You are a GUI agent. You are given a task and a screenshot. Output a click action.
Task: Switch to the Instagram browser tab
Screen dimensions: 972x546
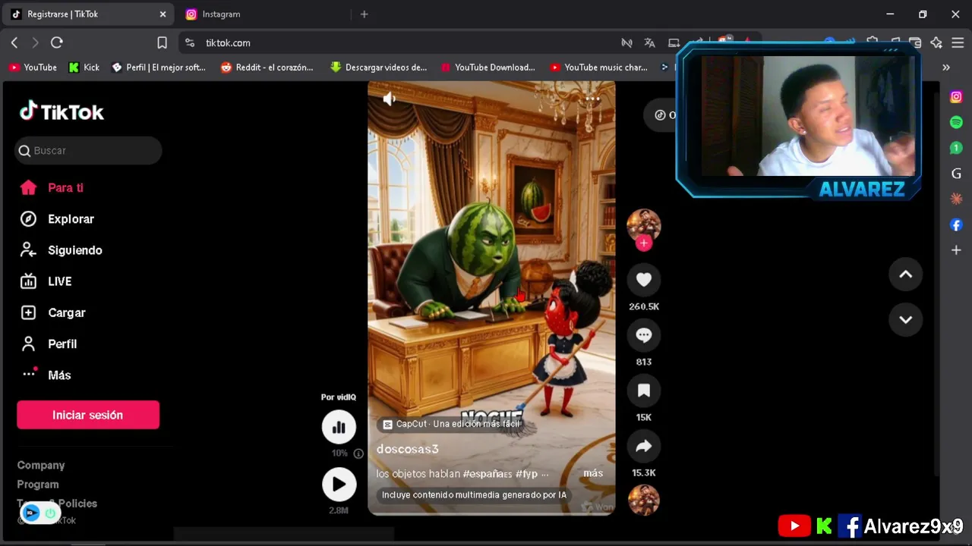(221, 14)
